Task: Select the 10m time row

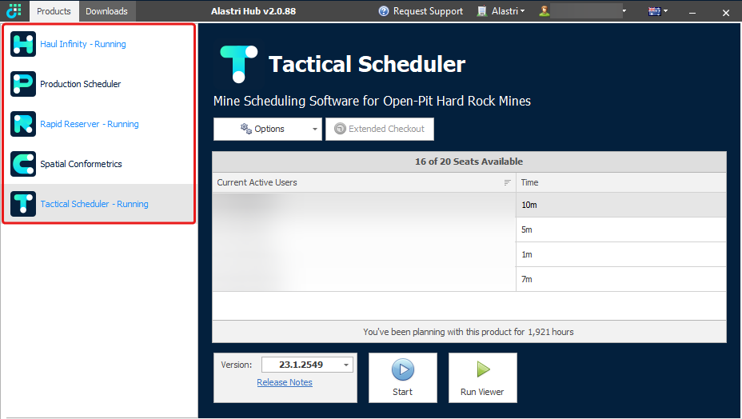Action: tap(620, 205)
